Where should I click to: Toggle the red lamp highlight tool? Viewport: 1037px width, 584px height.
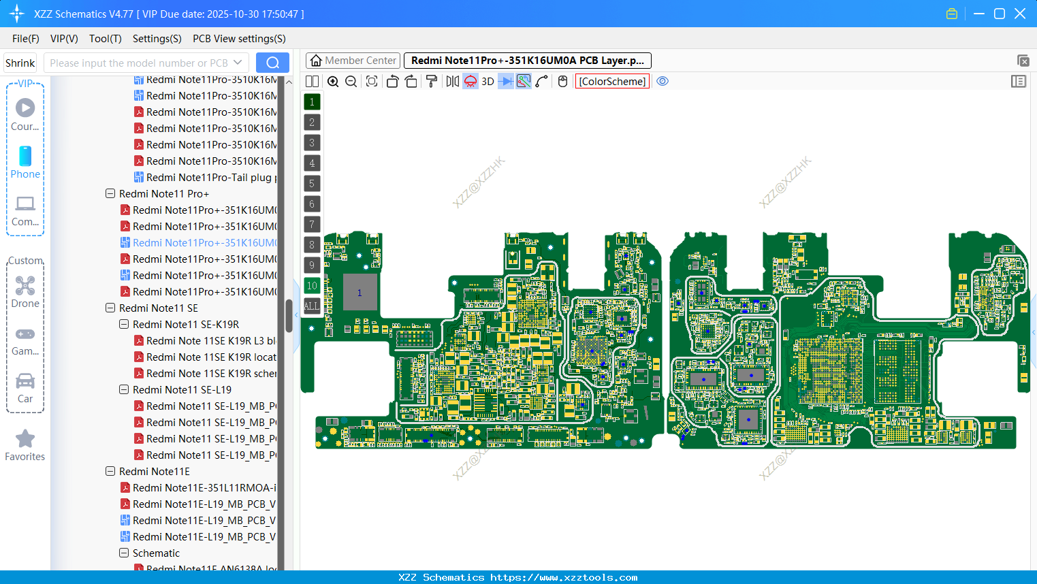pyautogui.click(x=470, y=81)
